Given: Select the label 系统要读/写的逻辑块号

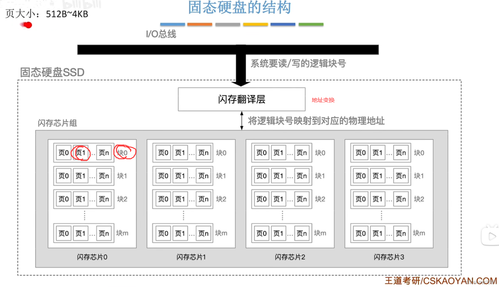Looking at the screenshot, I should (298, 63).
